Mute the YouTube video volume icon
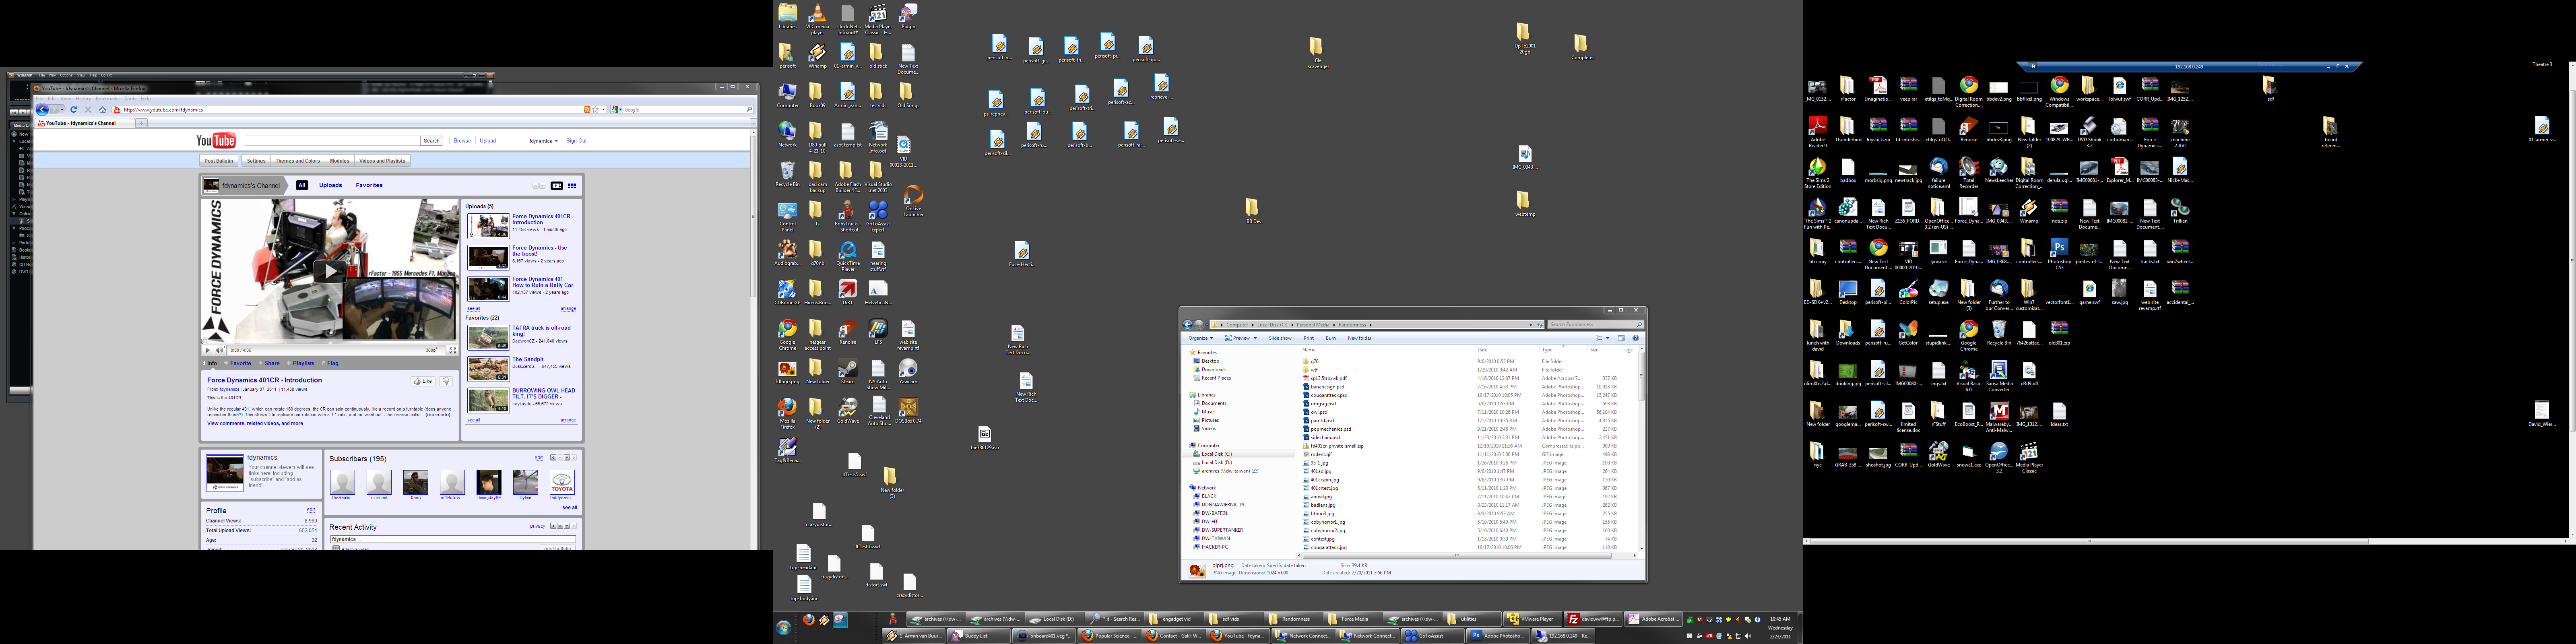The image size is (2576, 644). tap(220, 350)
